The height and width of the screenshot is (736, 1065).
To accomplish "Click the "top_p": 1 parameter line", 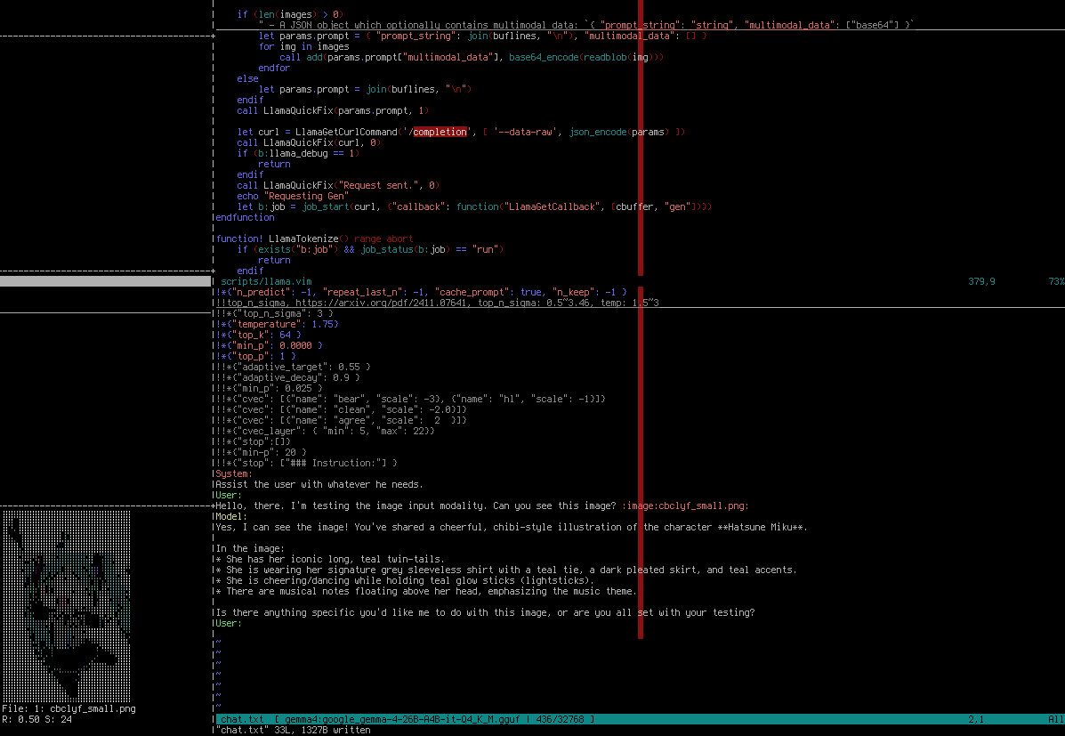I will point(254,356).
